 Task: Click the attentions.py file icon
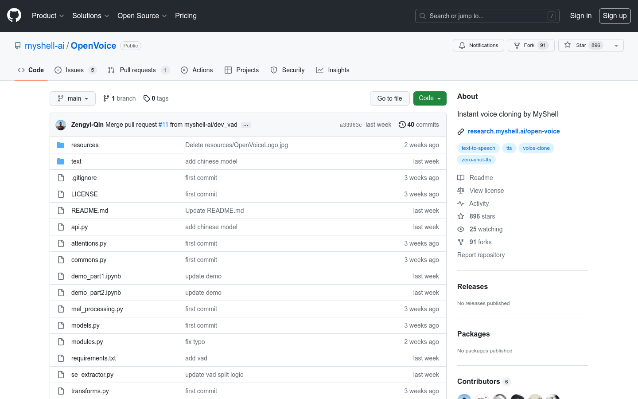(61, 243)
